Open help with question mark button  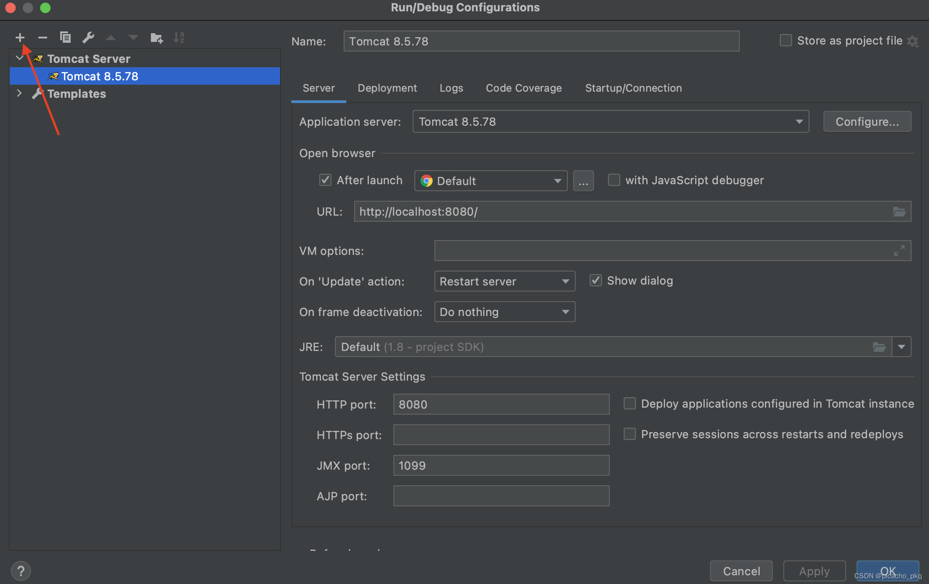click(x=20, y=571)
